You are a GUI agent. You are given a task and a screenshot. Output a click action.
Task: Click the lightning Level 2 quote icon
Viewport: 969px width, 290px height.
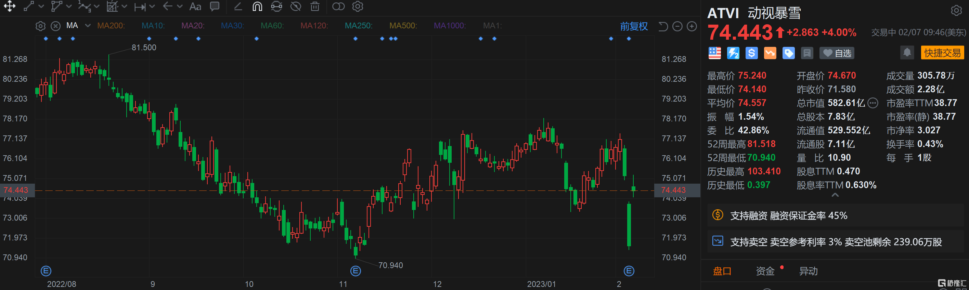733,53
